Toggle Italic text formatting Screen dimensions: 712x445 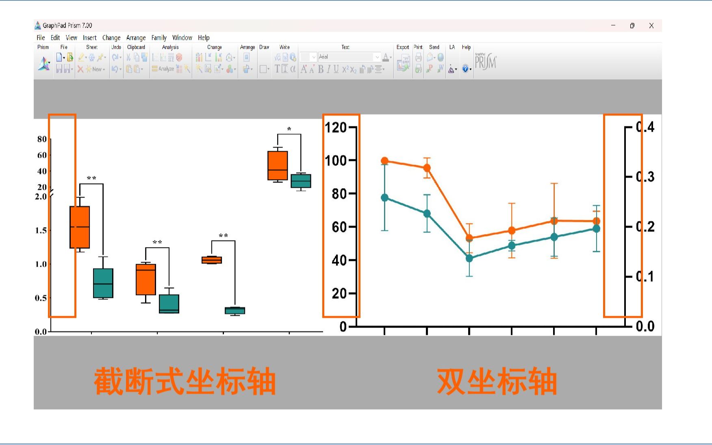[329, 69]
